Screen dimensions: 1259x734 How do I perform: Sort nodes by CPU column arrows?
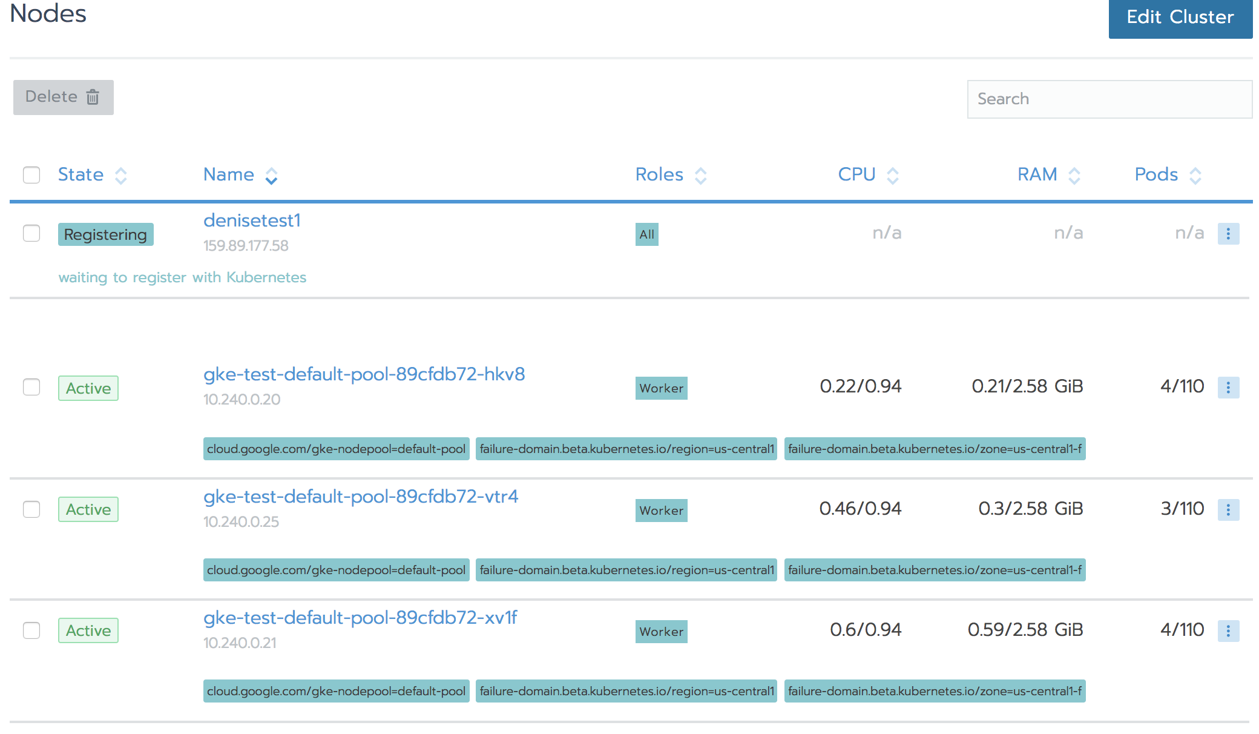tap(892, 176)
